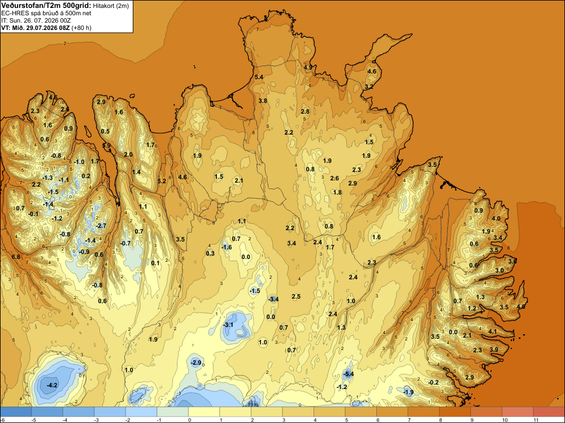Screen dimensions: 565x423
Task: Click the temperature label '-1.0'
Action: coord(79,162)
